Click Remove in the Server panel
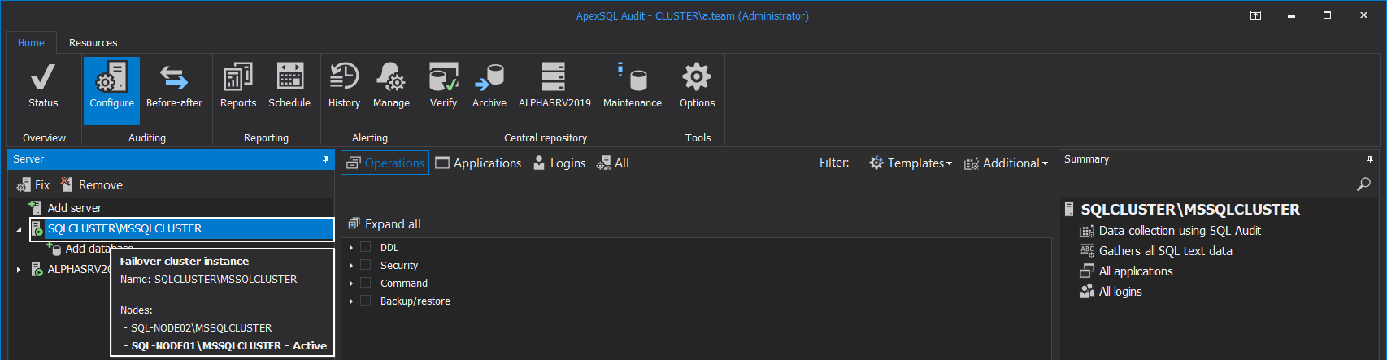Image resolution: width=1387 pixels, height=360 pixels. (x=92, y=185)
